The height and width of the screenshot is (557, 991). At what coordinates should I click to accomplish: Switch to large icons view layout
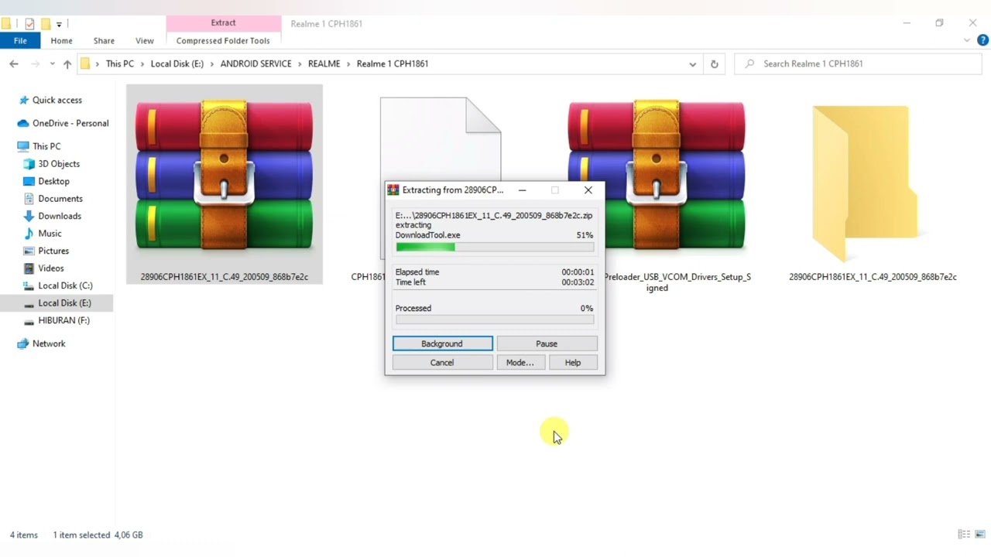click(981, 535)
